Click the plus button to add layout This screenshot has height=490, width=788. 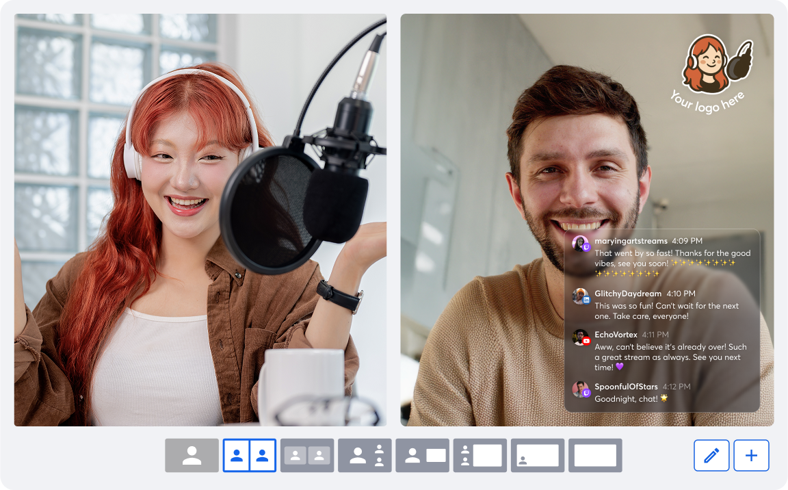coord(751,456)
